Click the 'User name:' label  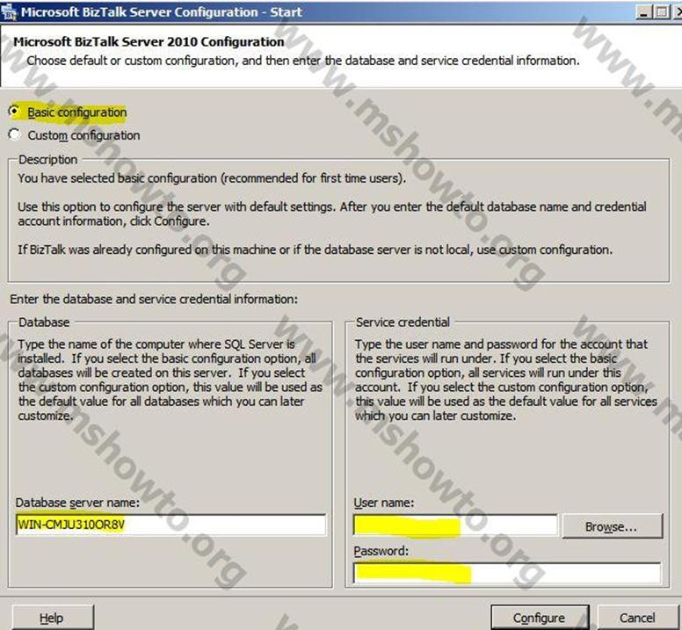(383, 503)
